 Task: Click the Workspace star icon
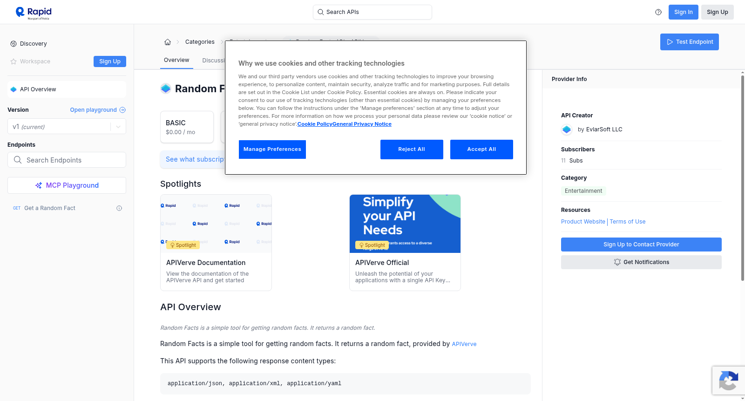[14, 61]
